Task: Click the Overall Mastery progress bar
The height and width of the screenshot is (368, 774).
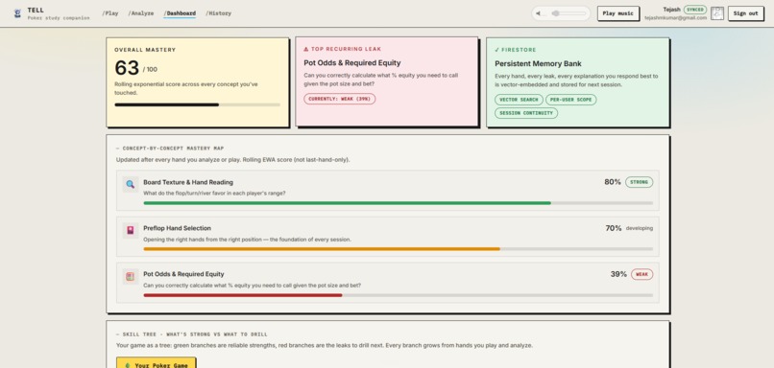Action: coord(198,104)
